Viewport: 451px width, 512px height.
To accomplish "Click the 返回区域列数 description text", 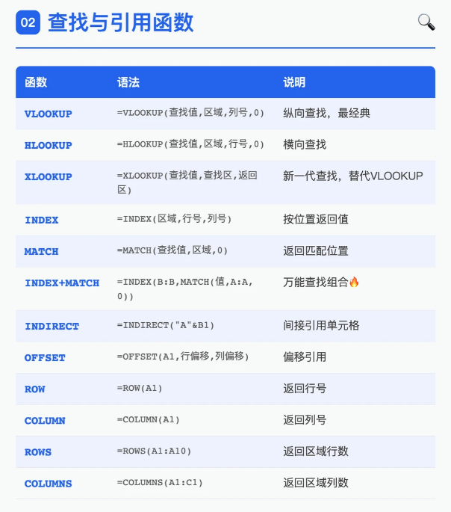I will tap(316, 483).
